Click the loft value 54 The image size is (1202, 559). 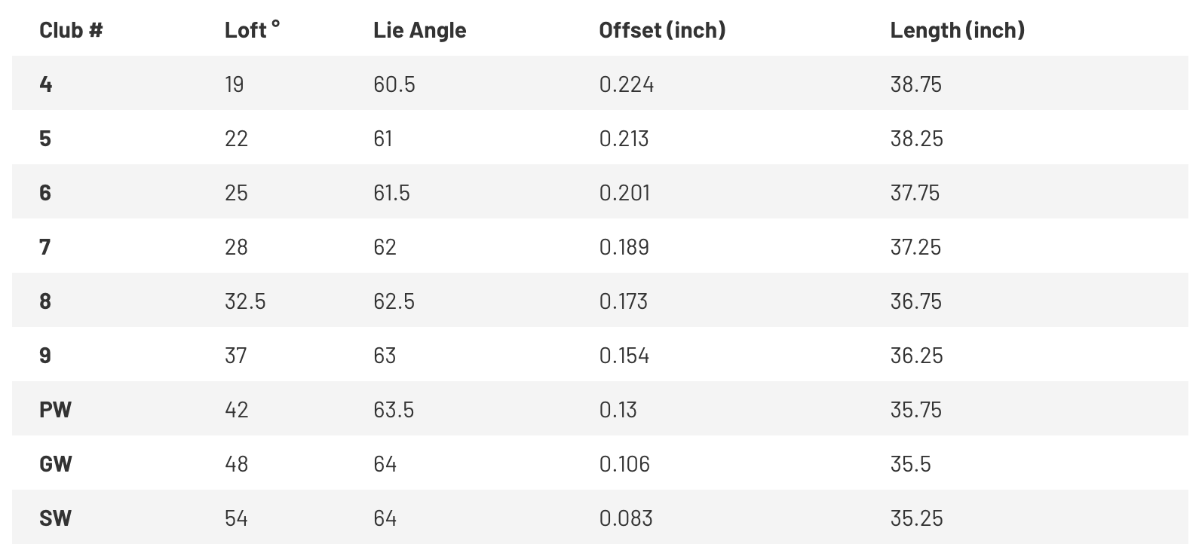coord(236,518)
